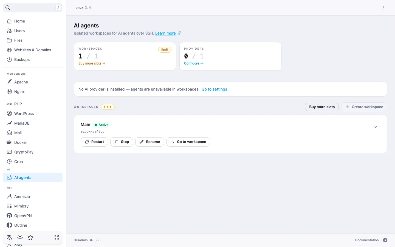The image size is (395, 247).
Task: Open Files in the sidebar
Action: click(33, 40)
